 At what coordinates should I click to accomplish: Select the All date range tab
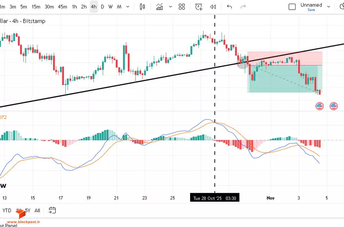(37, 211)
